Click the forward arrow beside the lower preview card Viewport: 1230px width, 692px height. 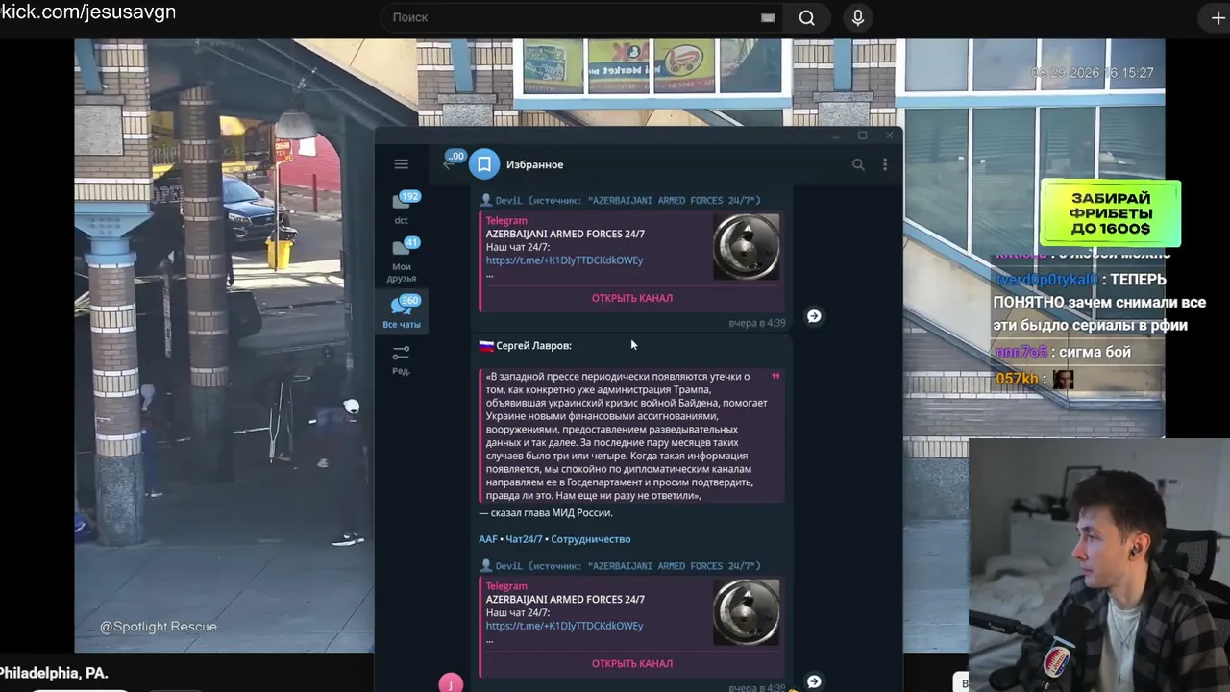[x=814, y=681]
